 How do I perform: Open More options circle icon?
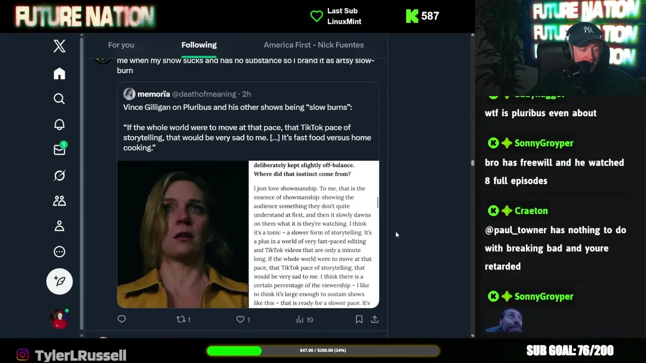click(x=60, y=252)
